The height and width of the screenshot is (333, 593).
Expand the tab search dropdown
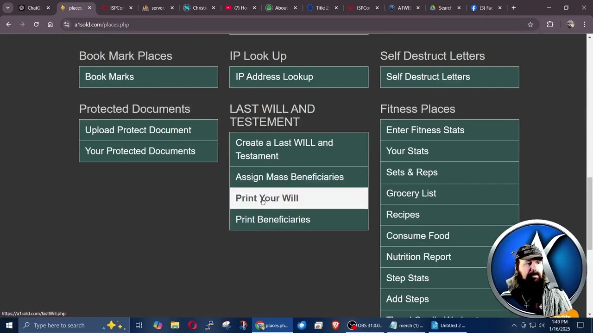(x=7, y=8)
